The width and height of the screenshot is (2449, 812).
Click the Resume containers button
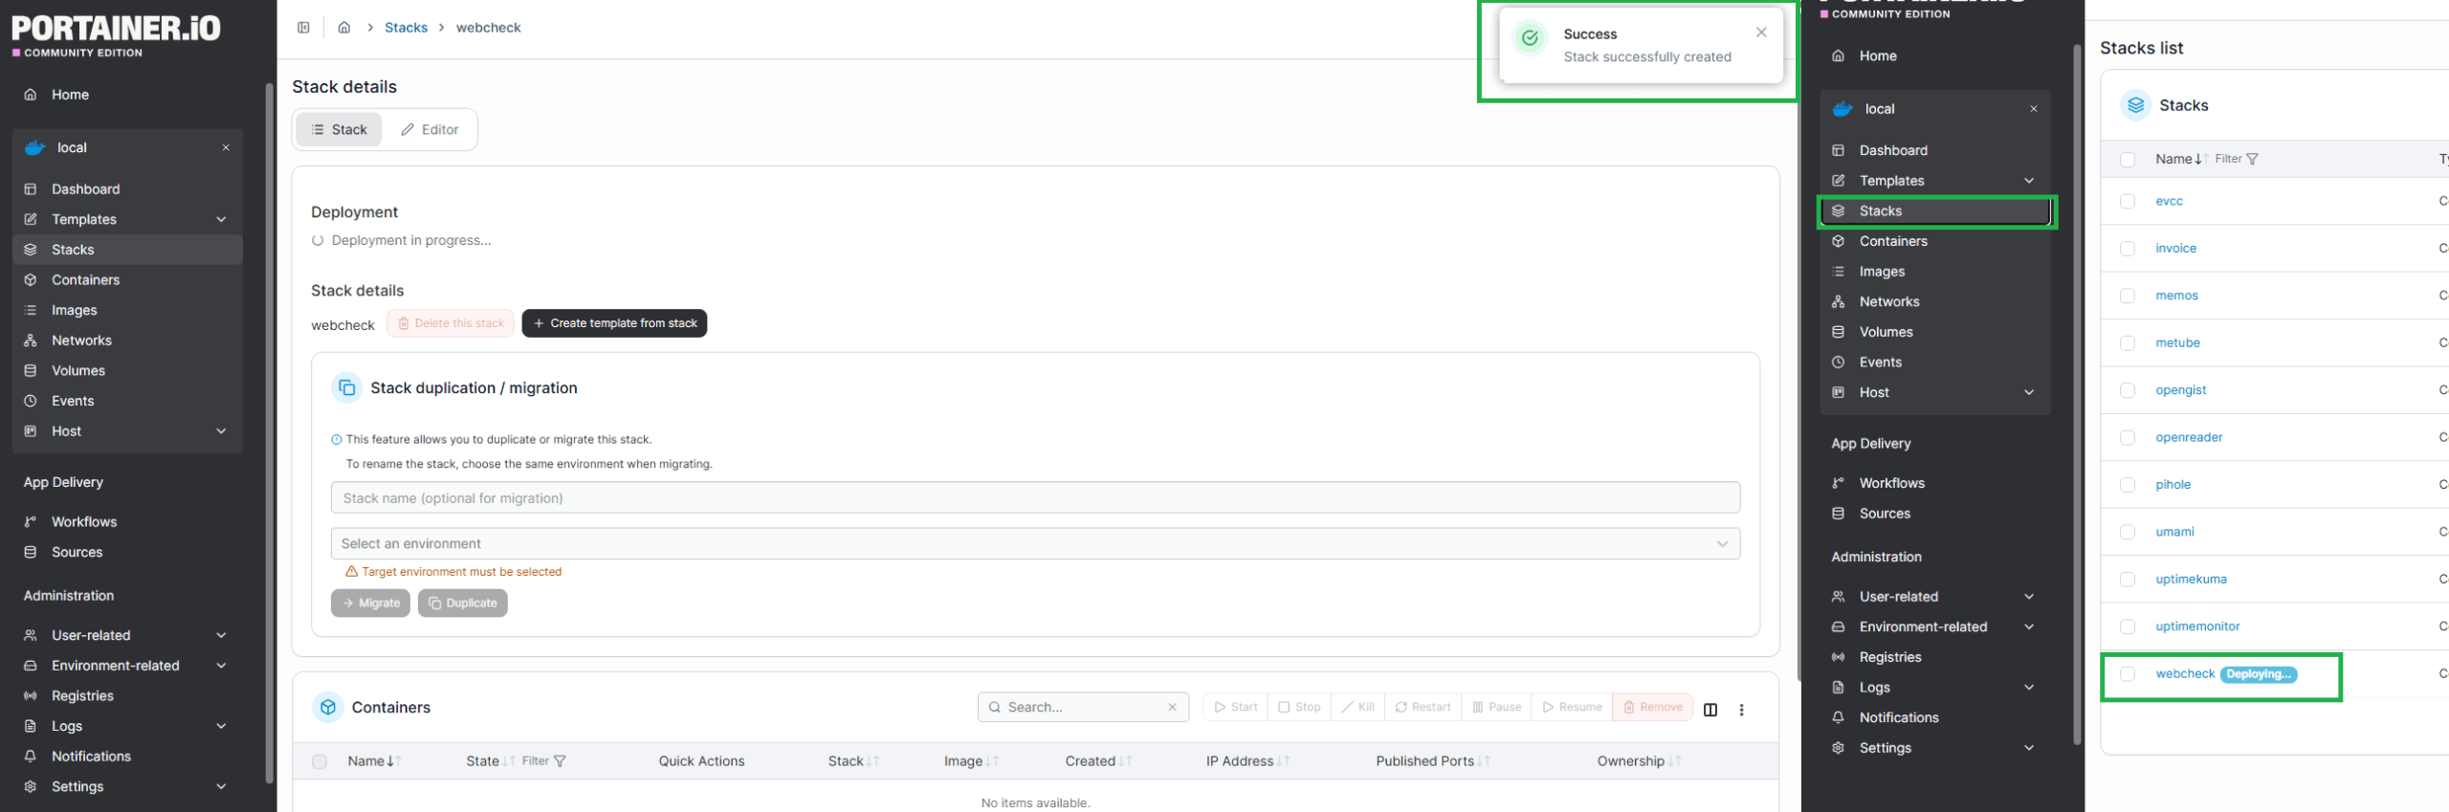(x=1572, y=707)
